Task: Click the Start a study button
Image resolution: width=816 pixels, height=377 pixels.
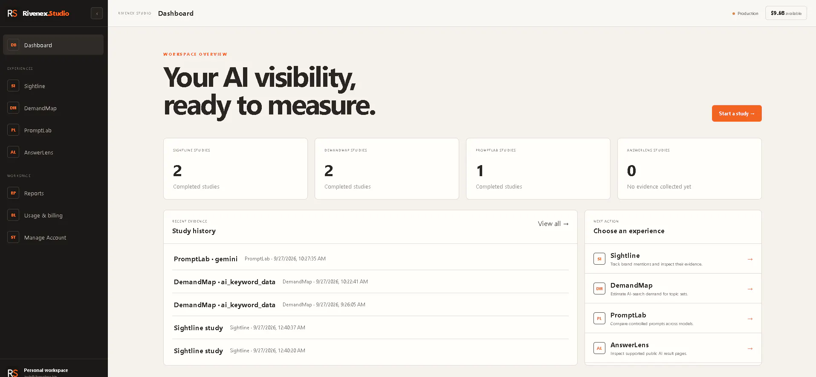Action: tap(736, 113)
